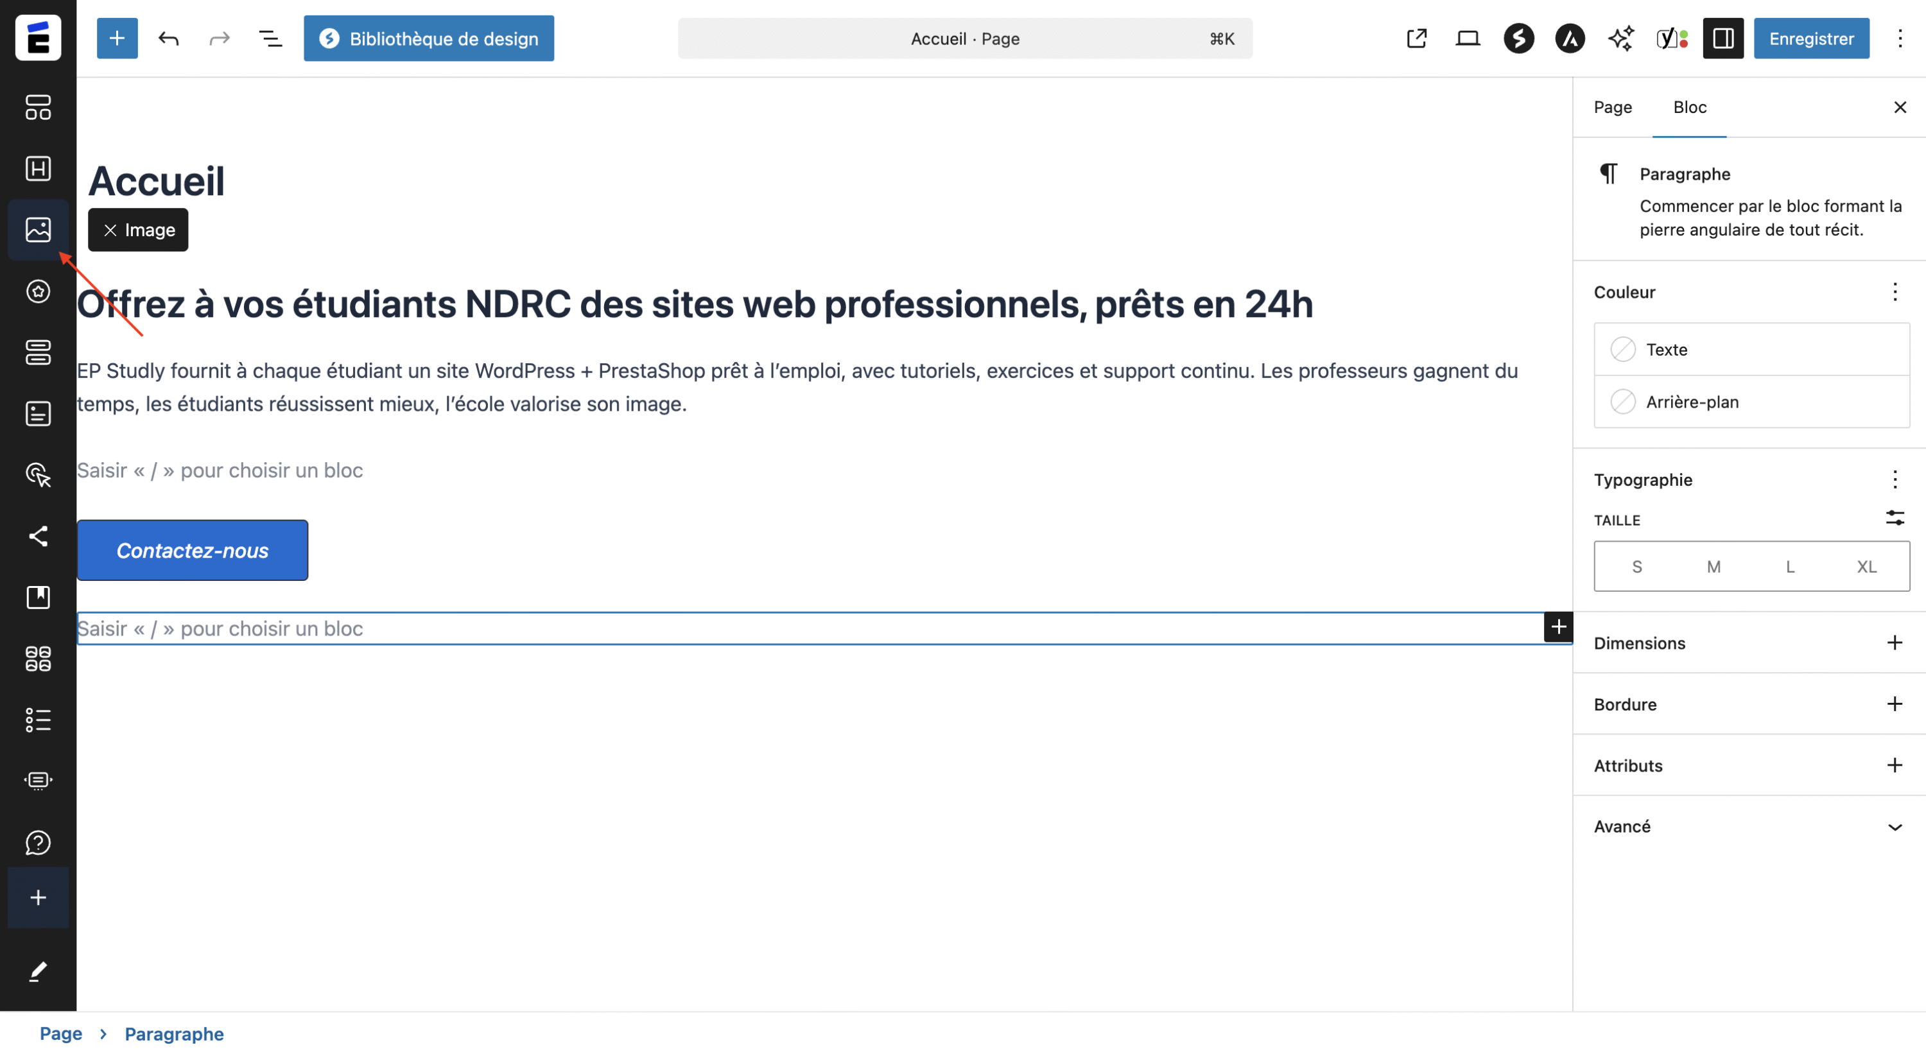This screenshot has width=1926, height=1052.
Task: Click the Enregistrer button
Action: click(1811, 38)
